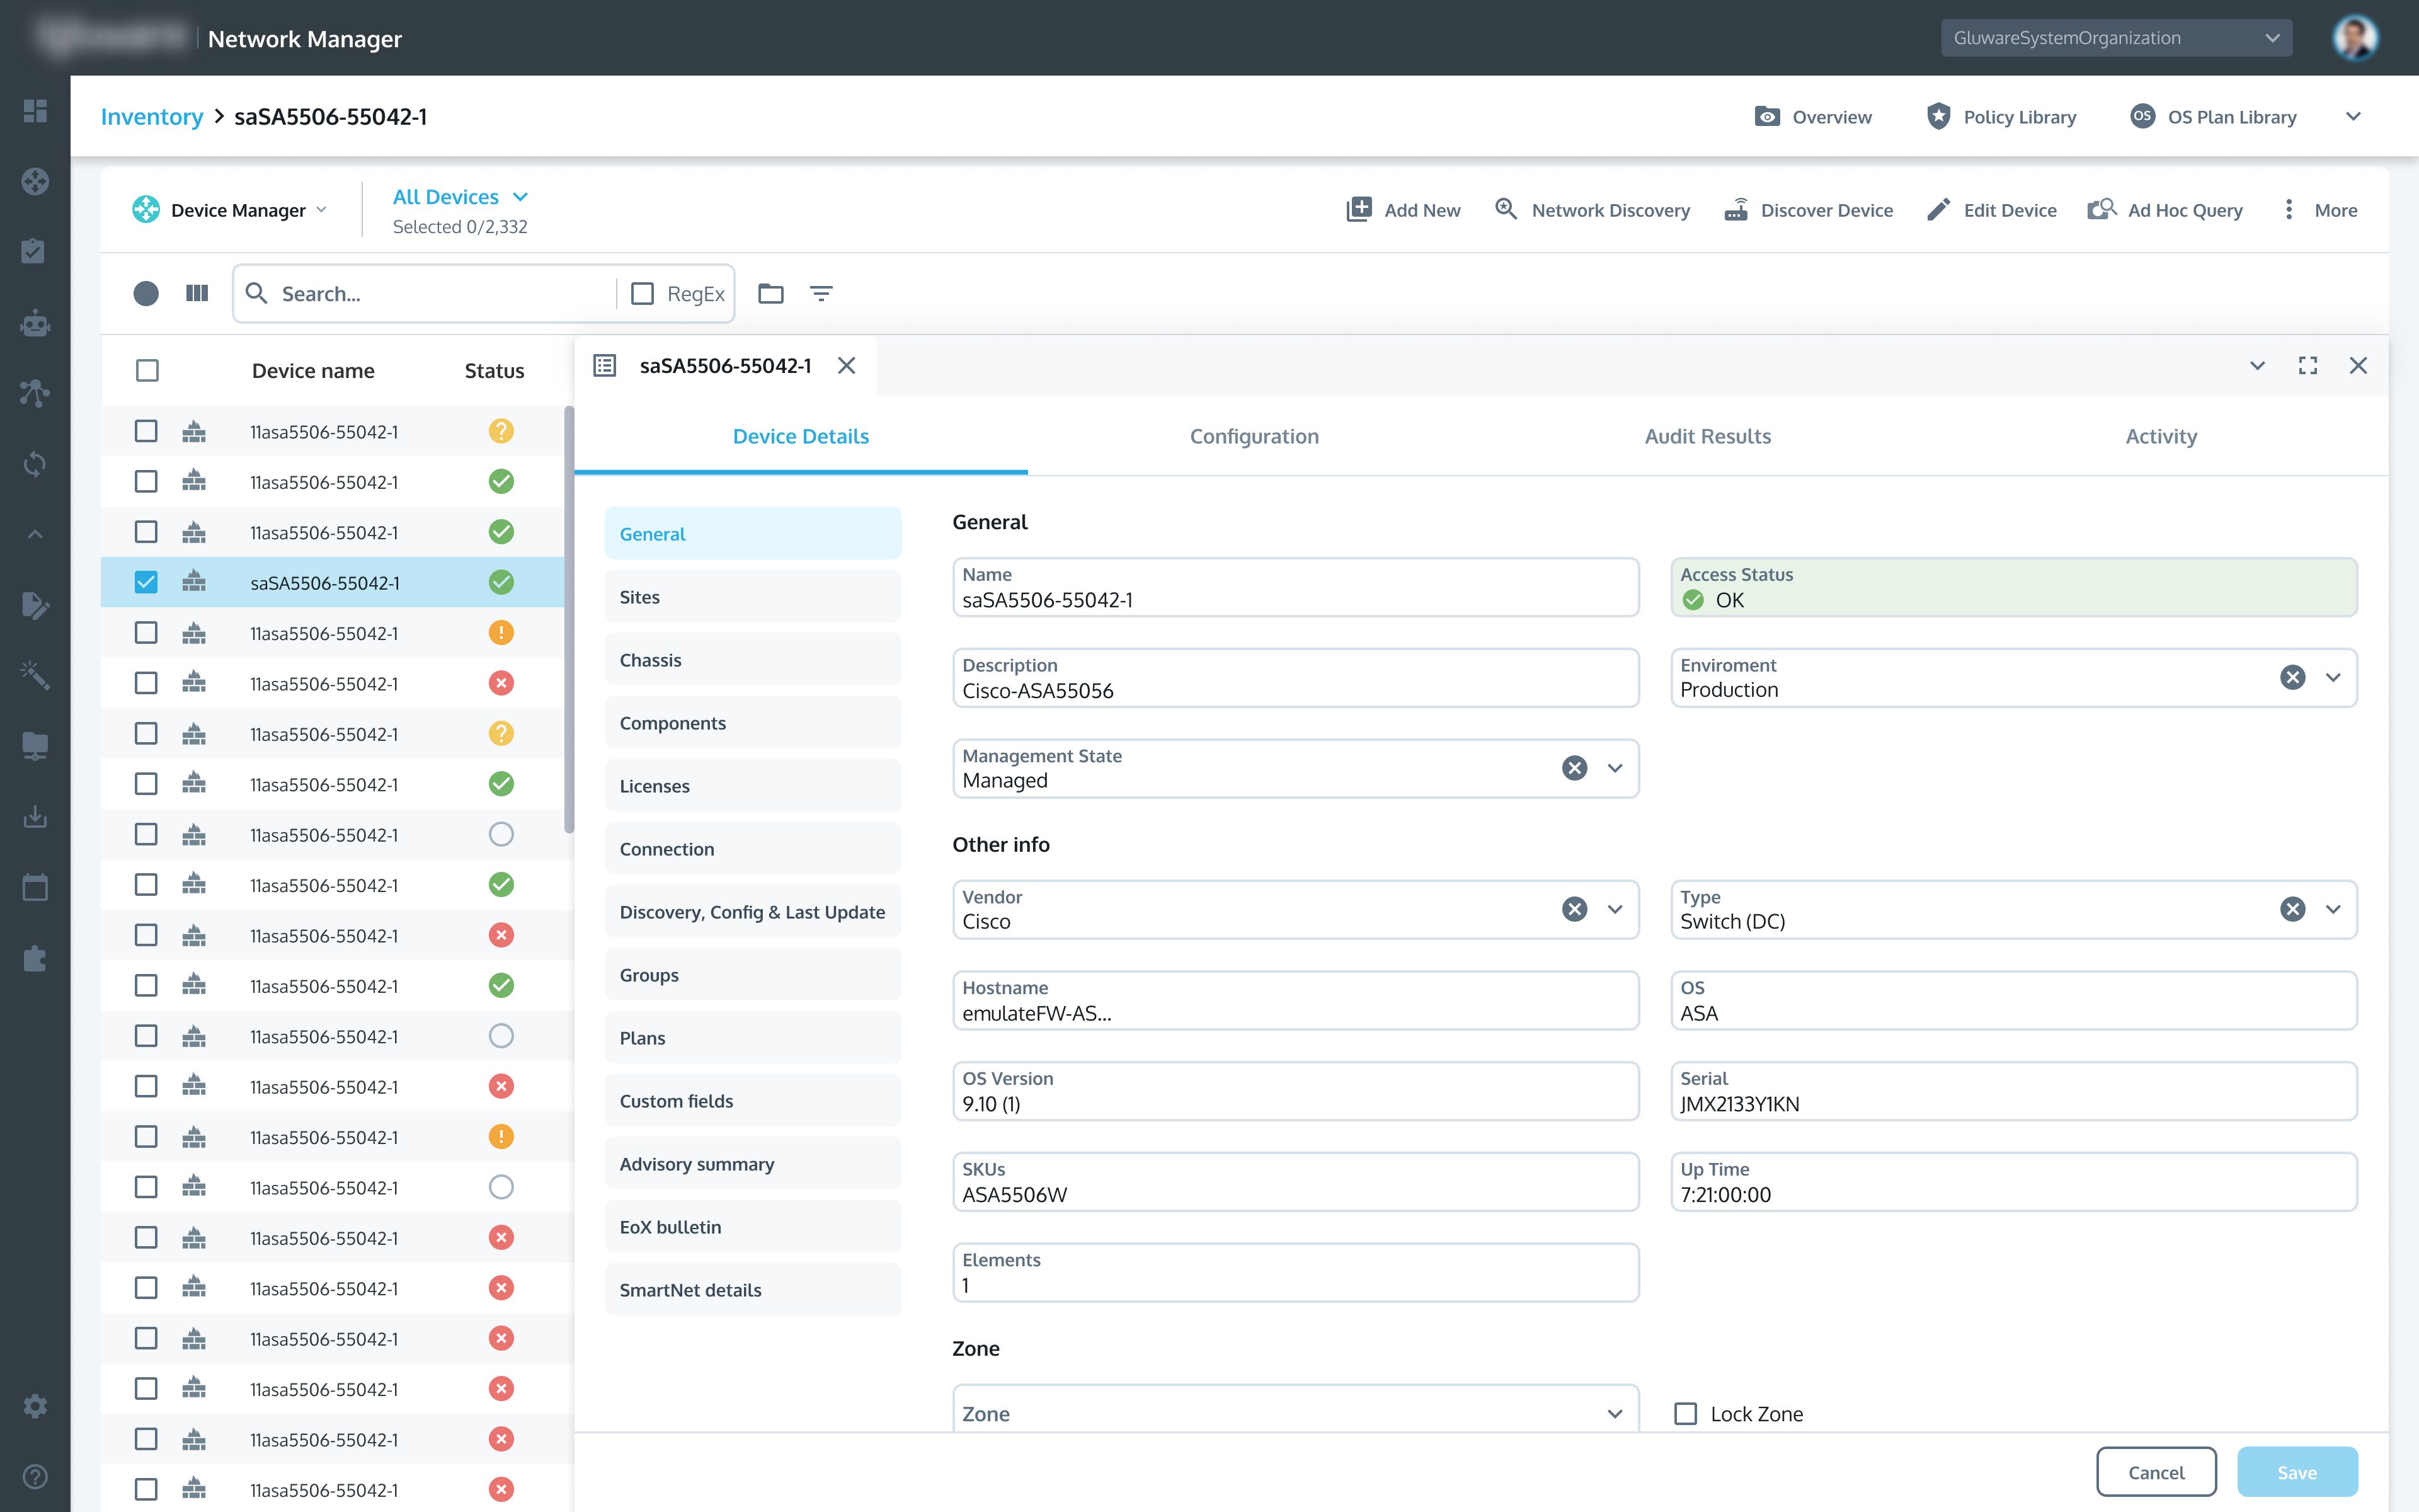Open the Device Manager dropdown
2419x1512 pixels.
[230, 210]
